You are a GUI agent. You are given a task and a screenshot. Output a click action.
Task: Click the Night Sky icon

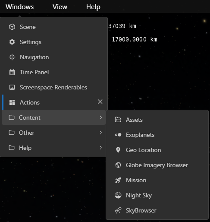click(x=118, y=195)
